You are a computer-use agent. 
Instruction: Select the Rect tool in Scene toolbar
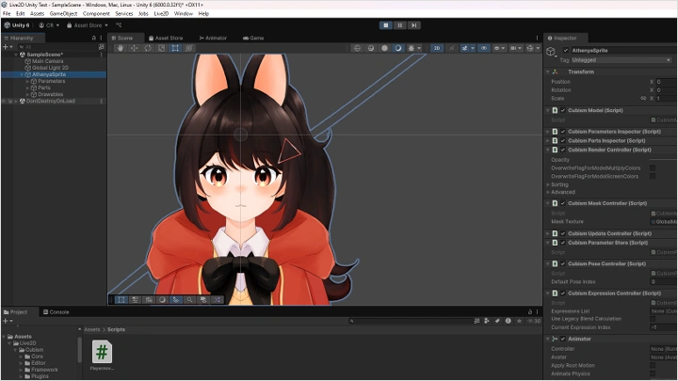(x=175, y=48)
